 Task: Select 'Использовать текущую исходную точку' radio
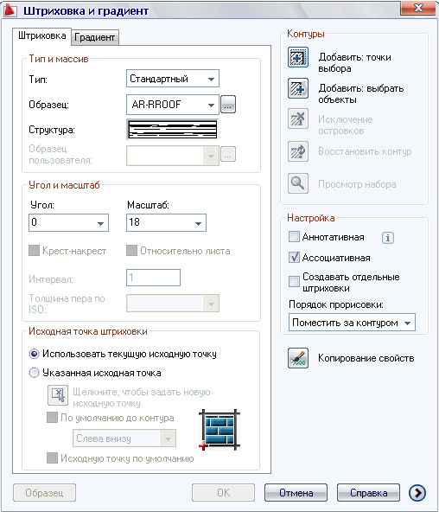[34, 354]
